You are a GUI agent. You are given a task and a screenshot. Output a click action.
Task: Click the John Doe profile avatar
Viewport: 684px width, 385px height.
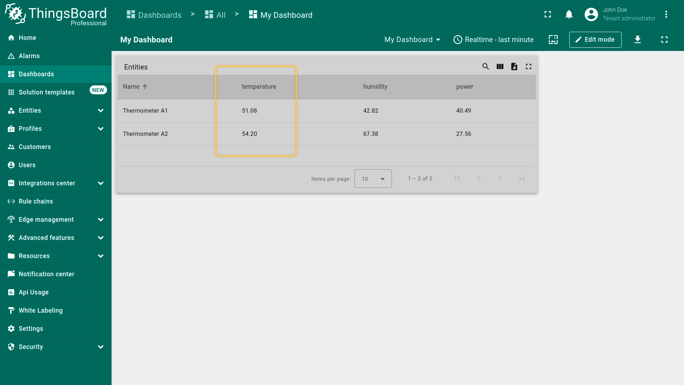(591, 15)
